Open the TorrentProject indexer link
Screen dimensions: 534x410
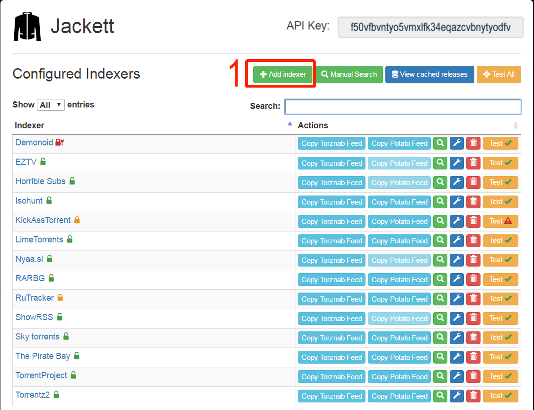coord(41,375)
